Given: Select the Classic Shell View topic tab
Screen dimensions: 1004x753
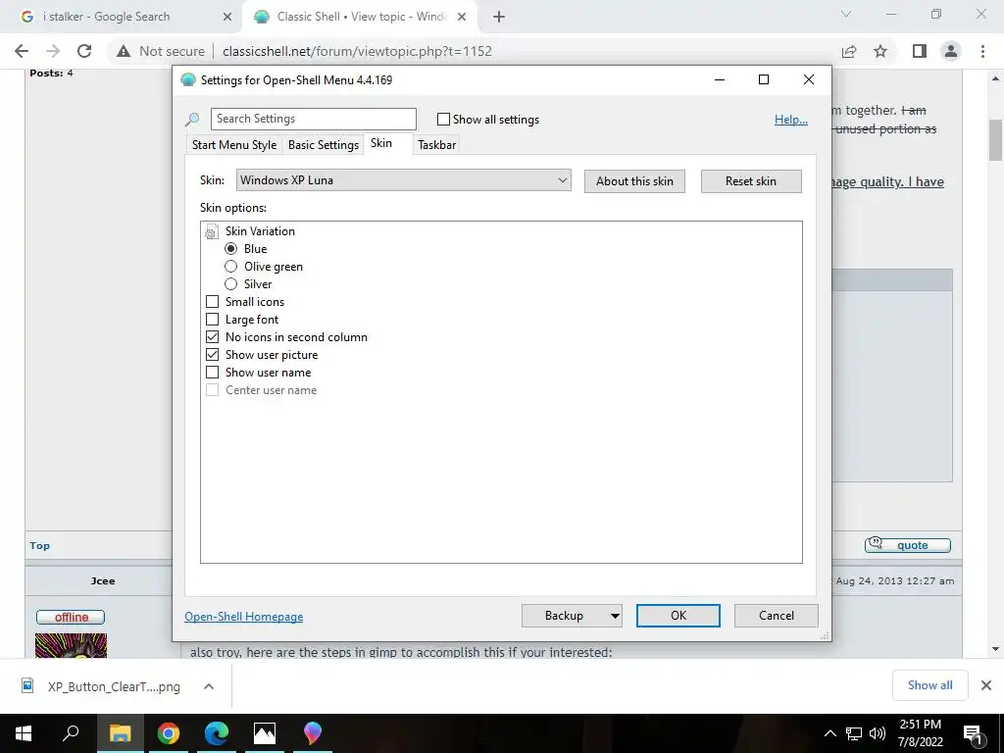Looking at the screenshot, I should pos(361,17).
